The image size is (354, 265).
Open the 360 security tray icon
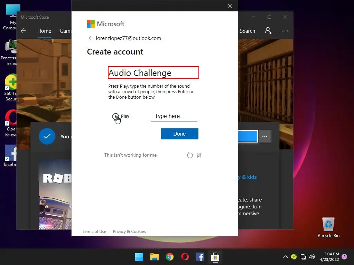tap(294, 257)
